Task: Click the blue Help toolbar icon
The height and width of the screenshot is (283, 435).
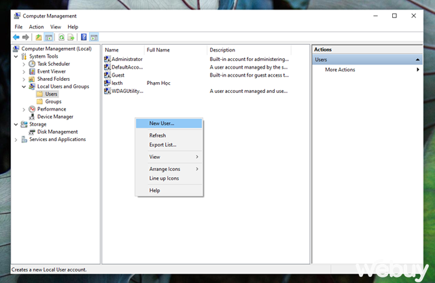Action: coord(84,37)
